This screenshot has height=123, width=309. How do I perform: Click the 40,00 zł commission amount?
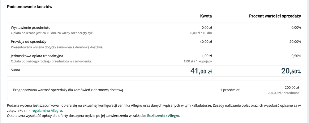(x=206, y=42)
